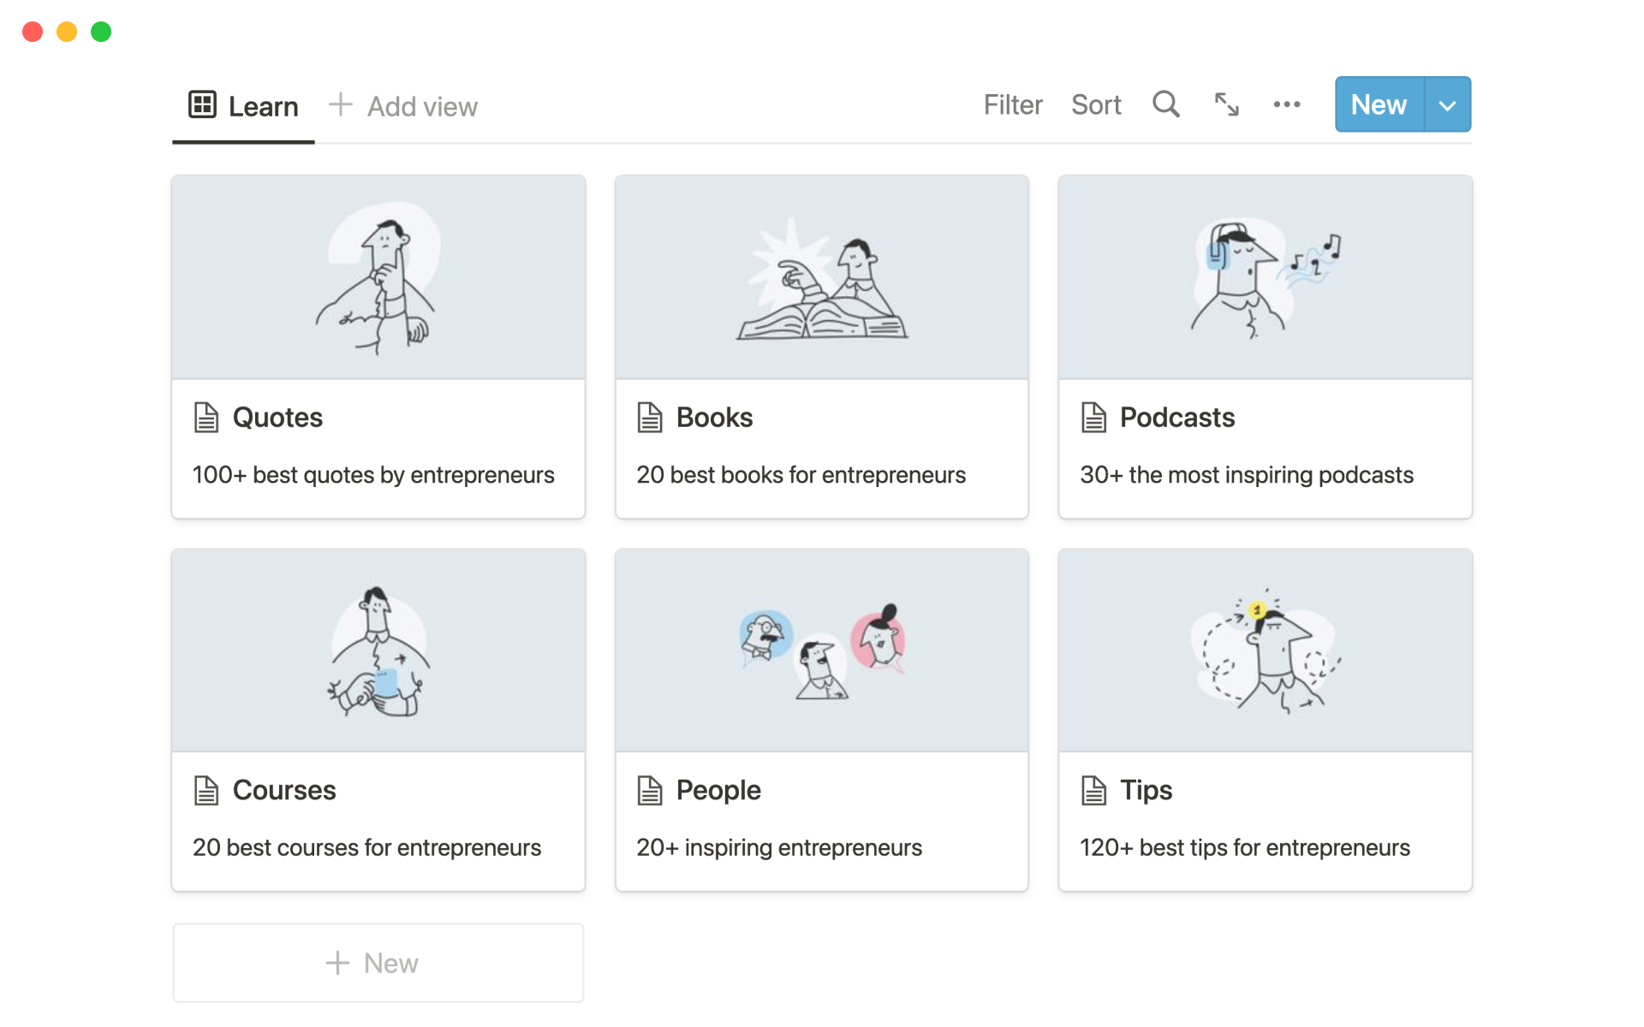
Task: Expand the New button dropdown arrow
Action: click(1447, 105)
